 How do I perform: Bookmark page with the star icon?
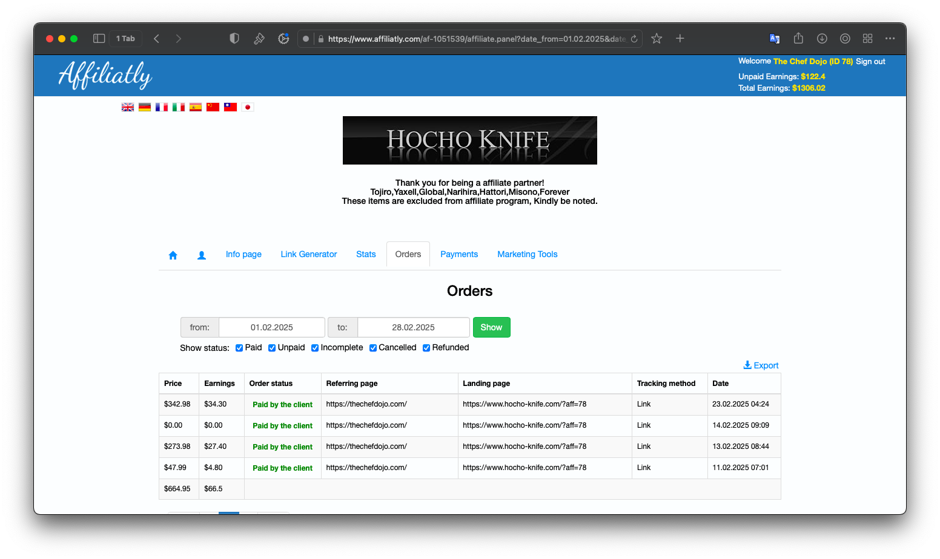click(x=657, y=38)
